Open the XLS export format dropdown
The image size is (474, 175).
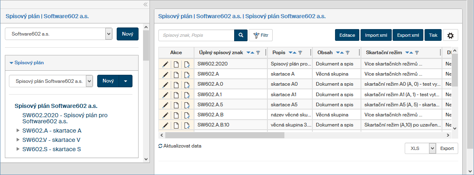coord(432,148)
